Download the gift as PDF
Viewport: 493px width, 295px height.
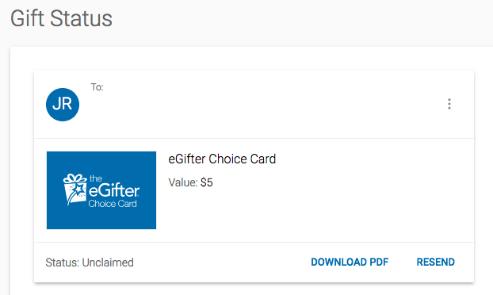click(350, 262)
